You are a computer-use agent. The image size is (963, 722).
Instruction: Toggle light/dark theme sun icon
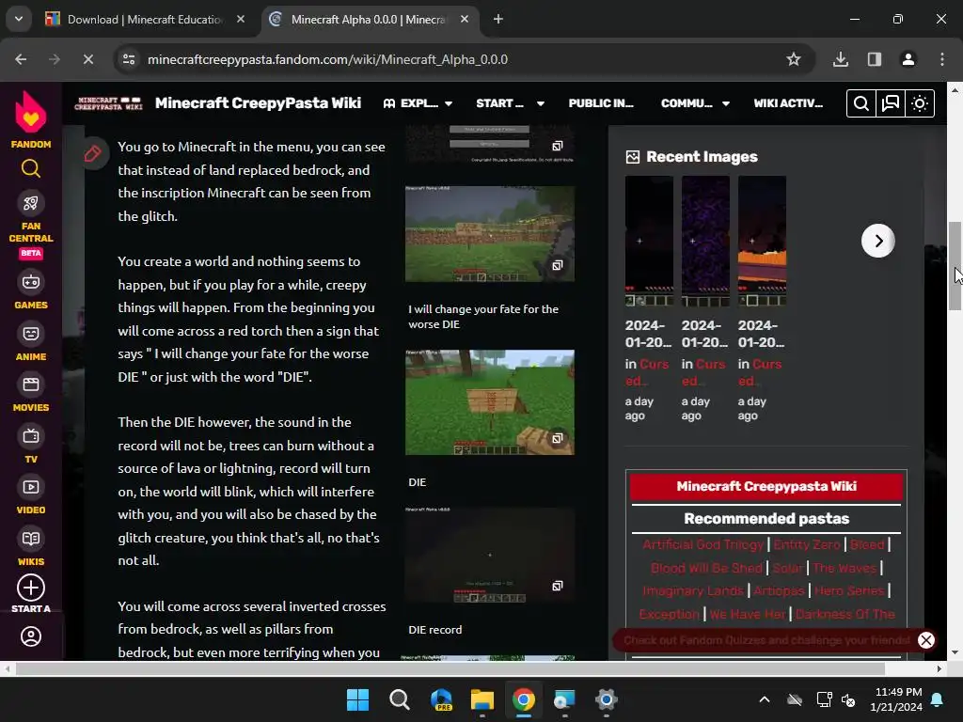(920, 103)
